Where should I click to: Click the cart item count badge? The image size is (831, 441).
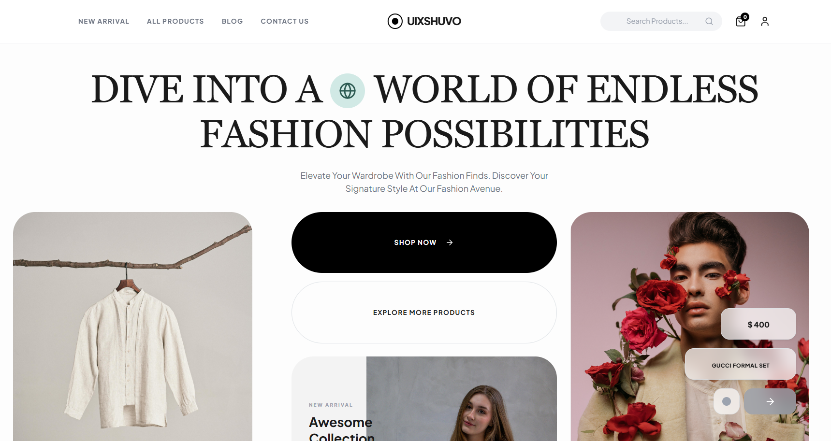click(x=745, y=17)
